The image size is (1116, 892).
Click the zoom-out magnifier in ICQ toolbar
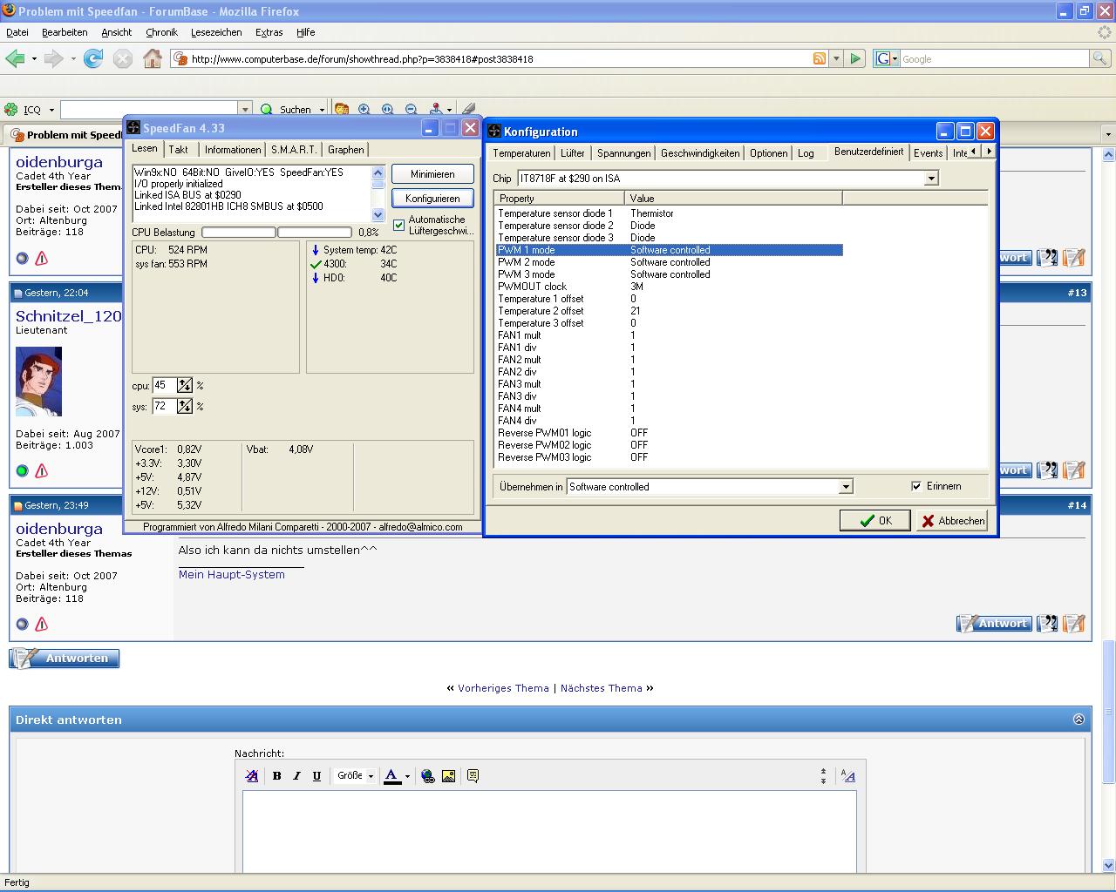click(x=411, y=109)
